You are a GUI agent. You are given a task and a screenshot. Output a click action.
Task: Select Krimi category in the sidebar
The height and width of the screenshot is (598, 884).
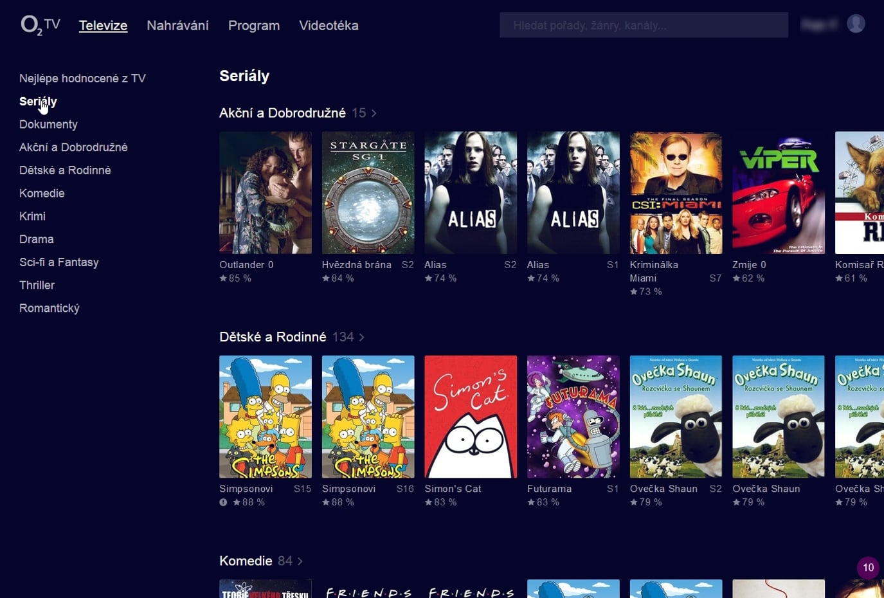coord(32,216)
